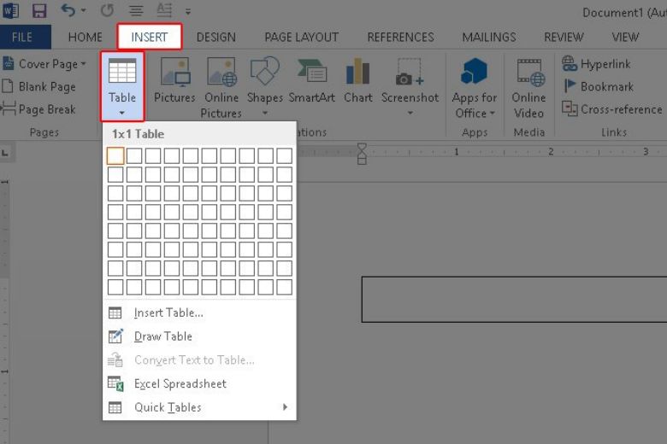Click the Redo/Repeat icon
Image resolution: width=667 pixels, height=444 pixels.
pyautogui.click(x=107, y=10)
